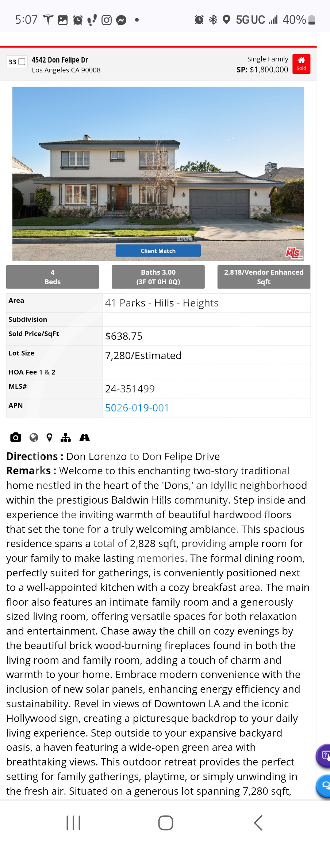
Task: Click the road street view icon
Action: point(85,437)
